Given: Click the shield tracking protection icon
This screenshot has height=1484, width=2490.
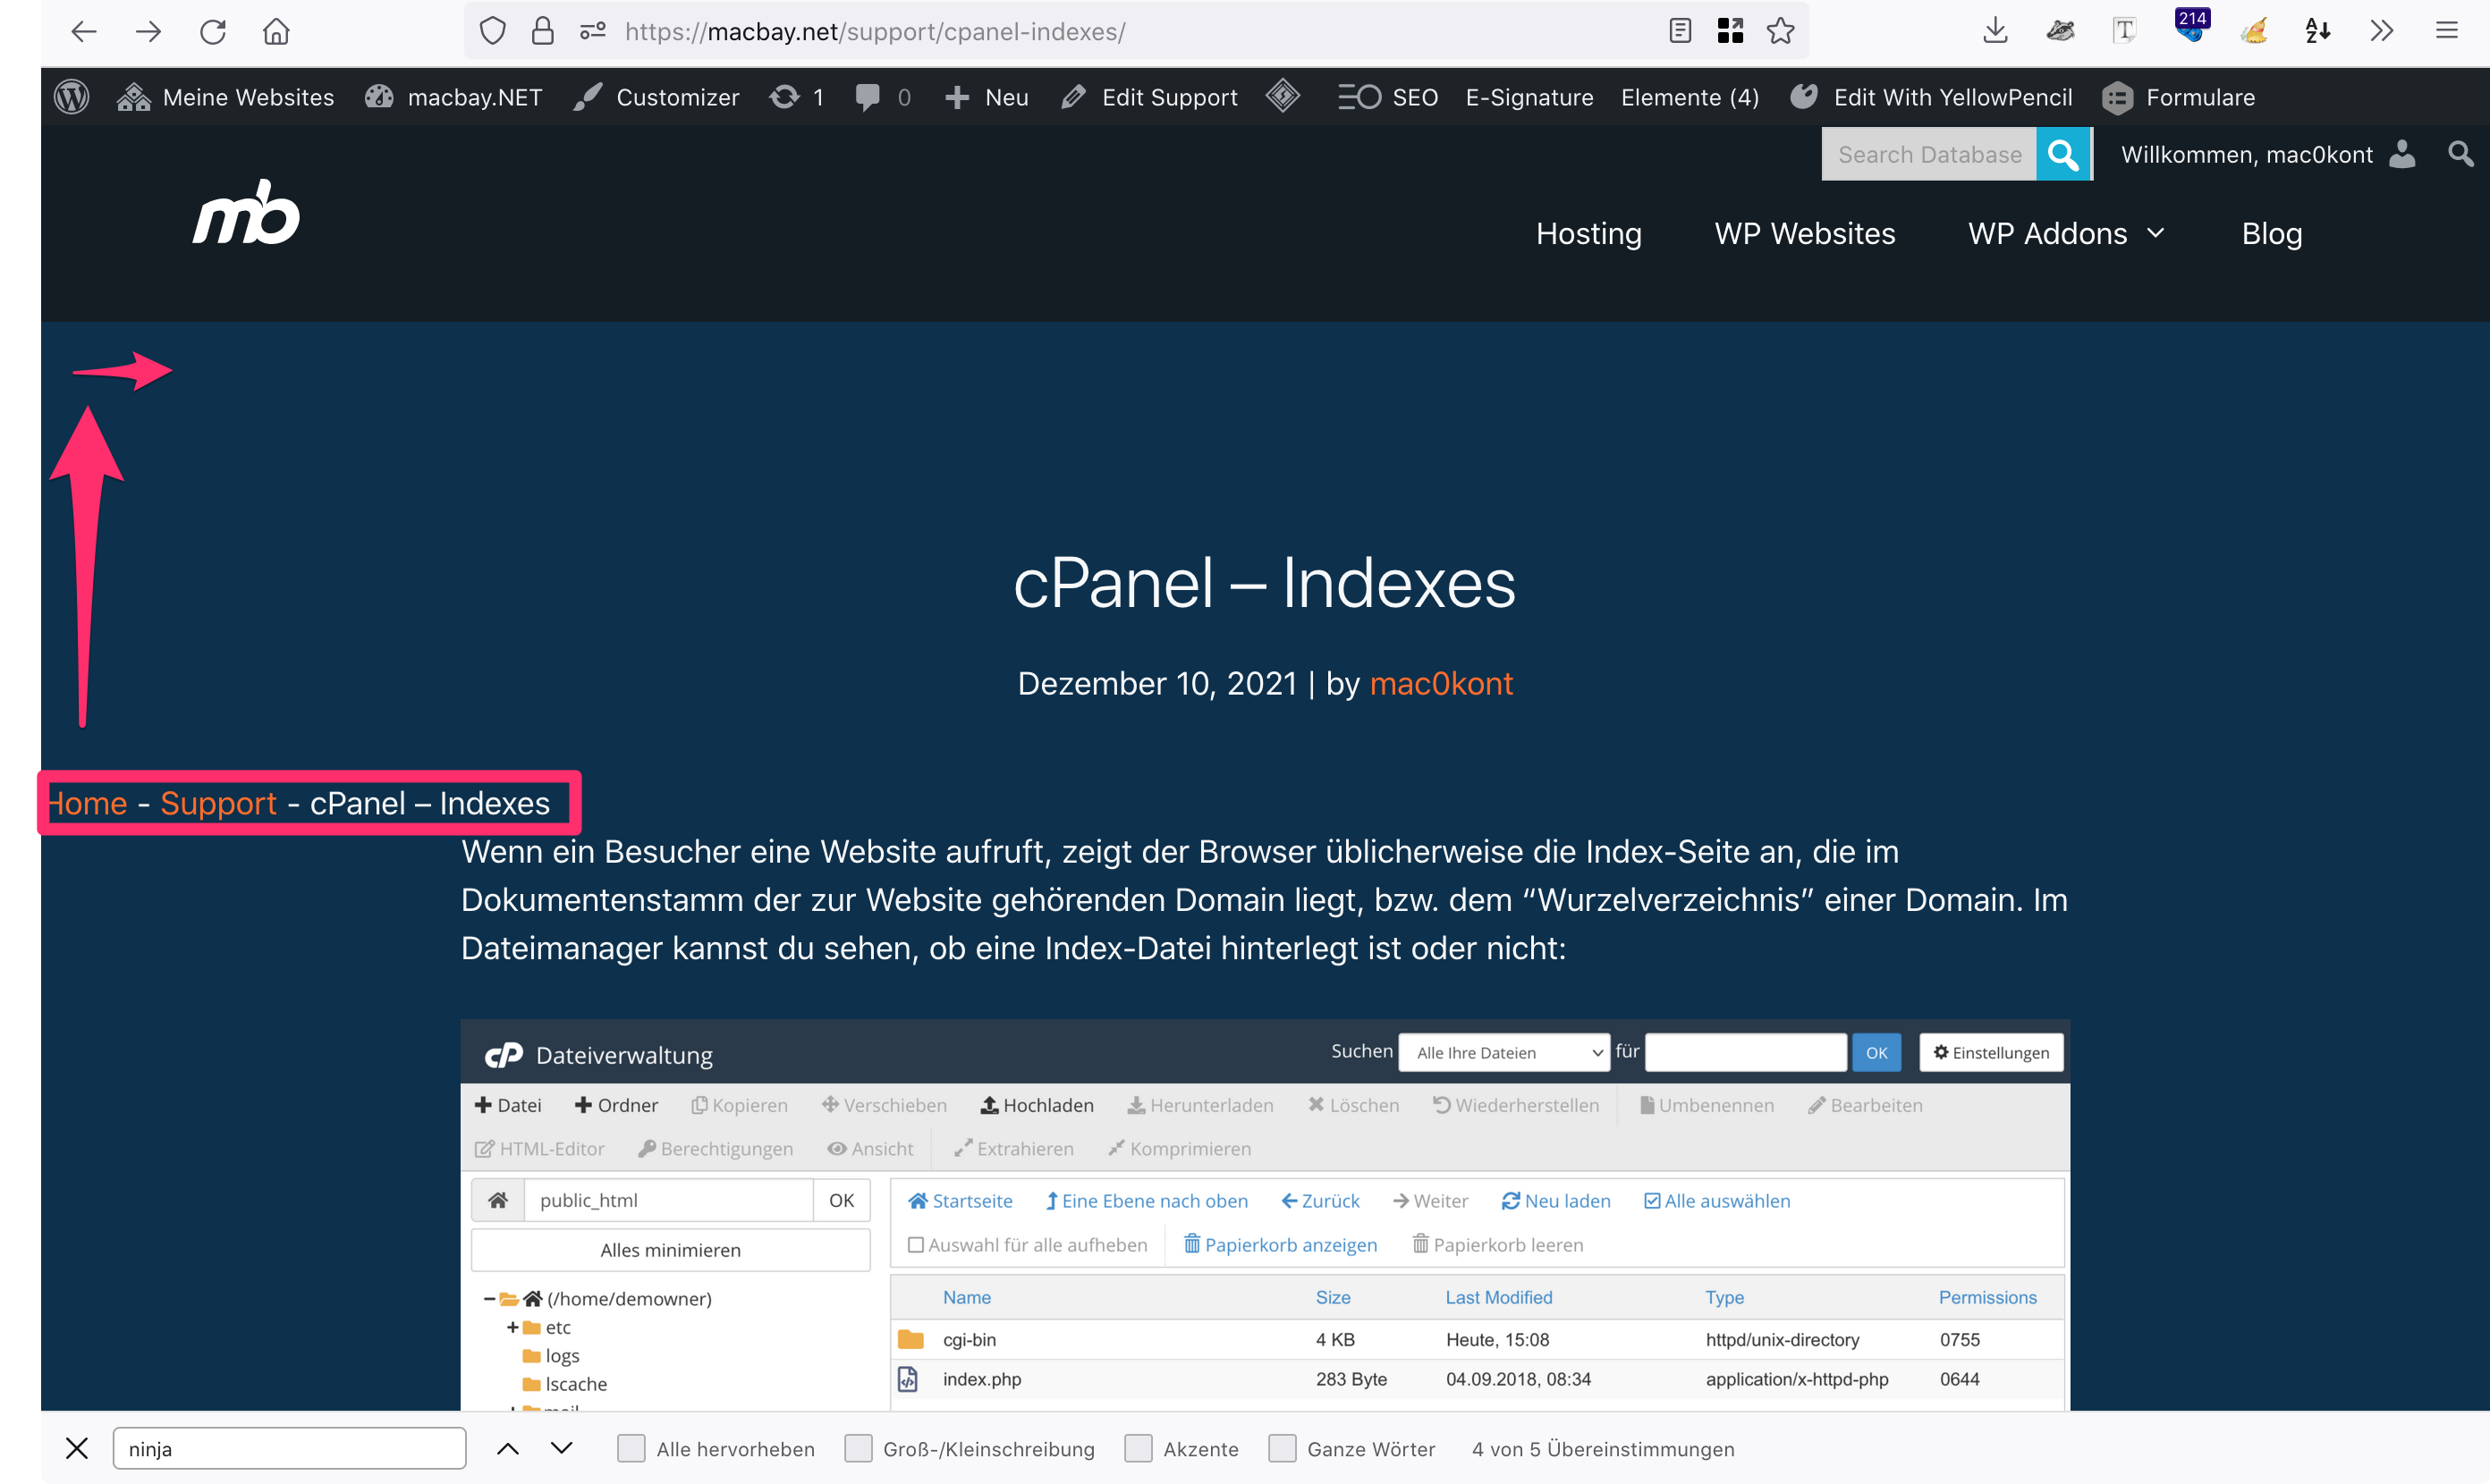Looking at the screenshot, I should coord(492,31).
